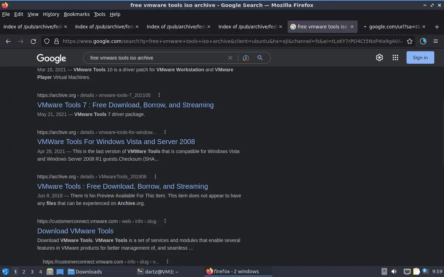The width and height of the screenshot is (444, 277).
Task: Close the first Index of /pub/archive tab
Action: point(66,27)
